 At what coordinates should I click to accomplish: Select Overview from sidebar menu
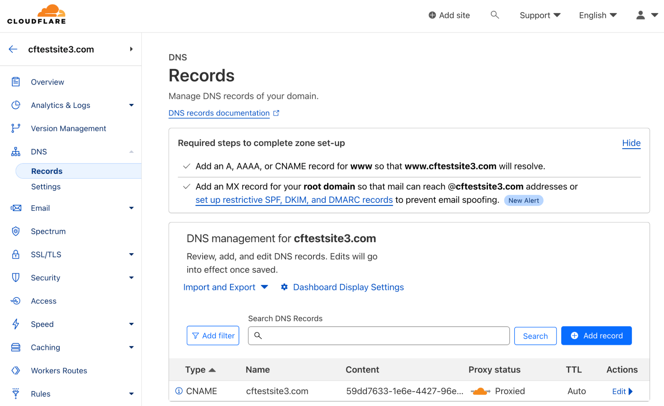[47, 82]
